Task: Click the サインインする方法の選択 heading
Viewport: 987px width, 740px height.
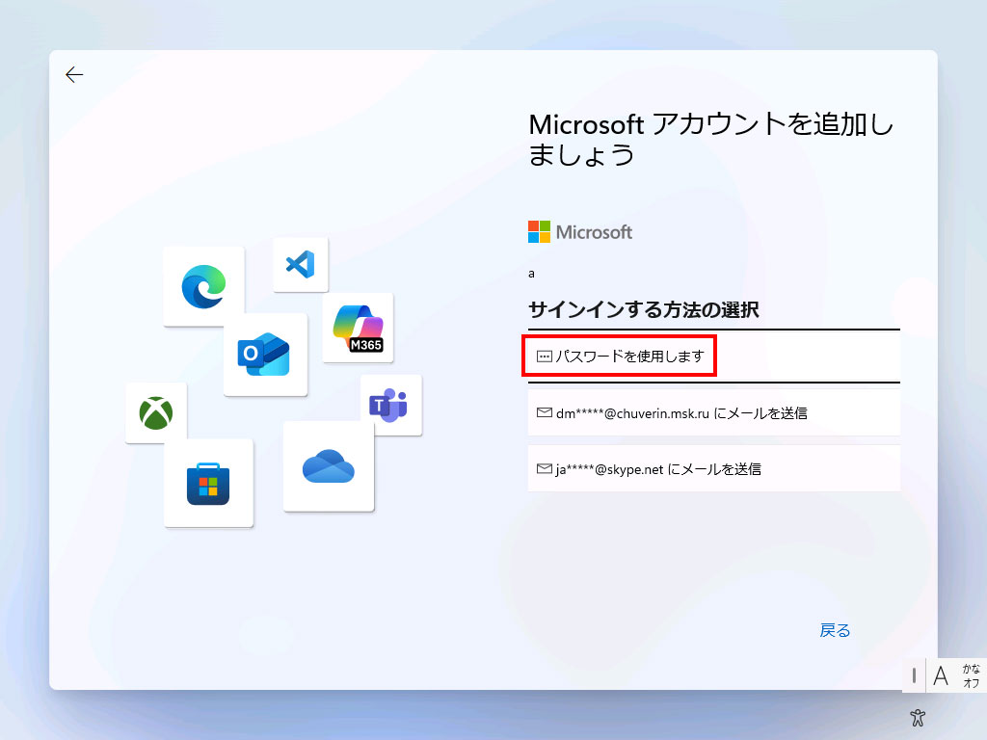Action: click(x=643, y=309)
